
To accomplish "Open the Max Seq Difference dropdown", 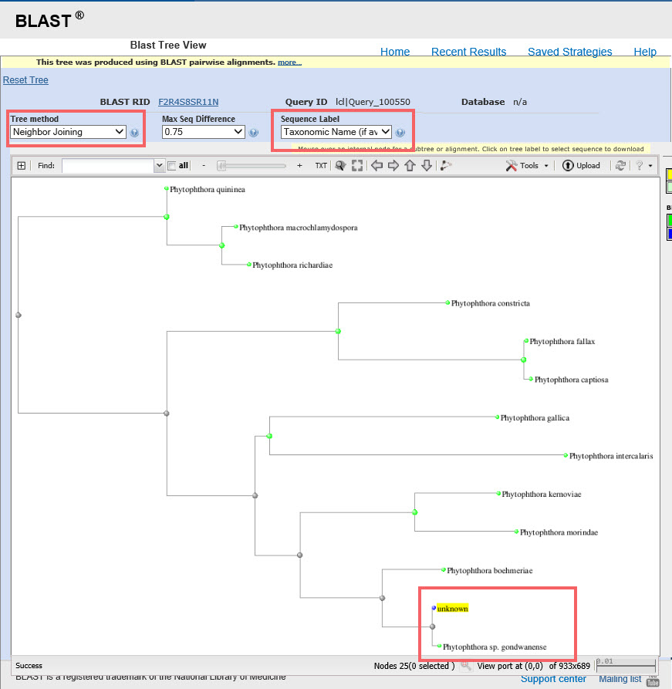I will pos(204,132).
